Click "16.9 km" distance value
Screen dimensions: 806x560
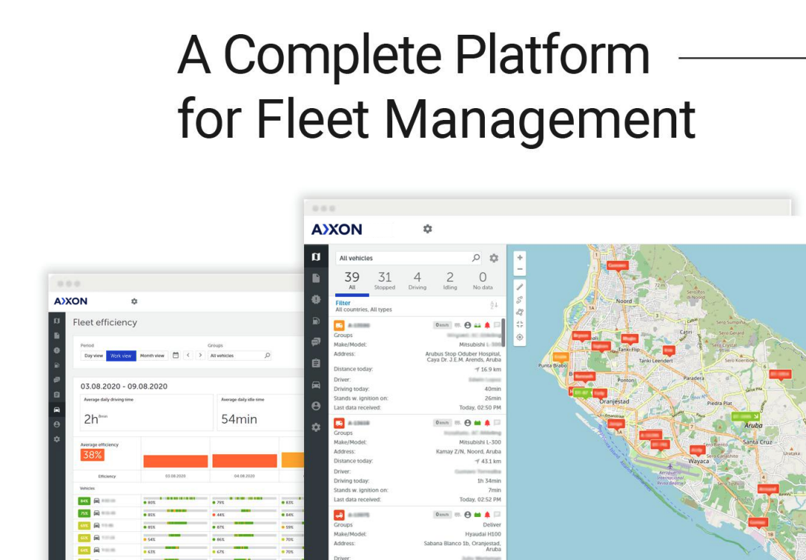pos(490,369)
